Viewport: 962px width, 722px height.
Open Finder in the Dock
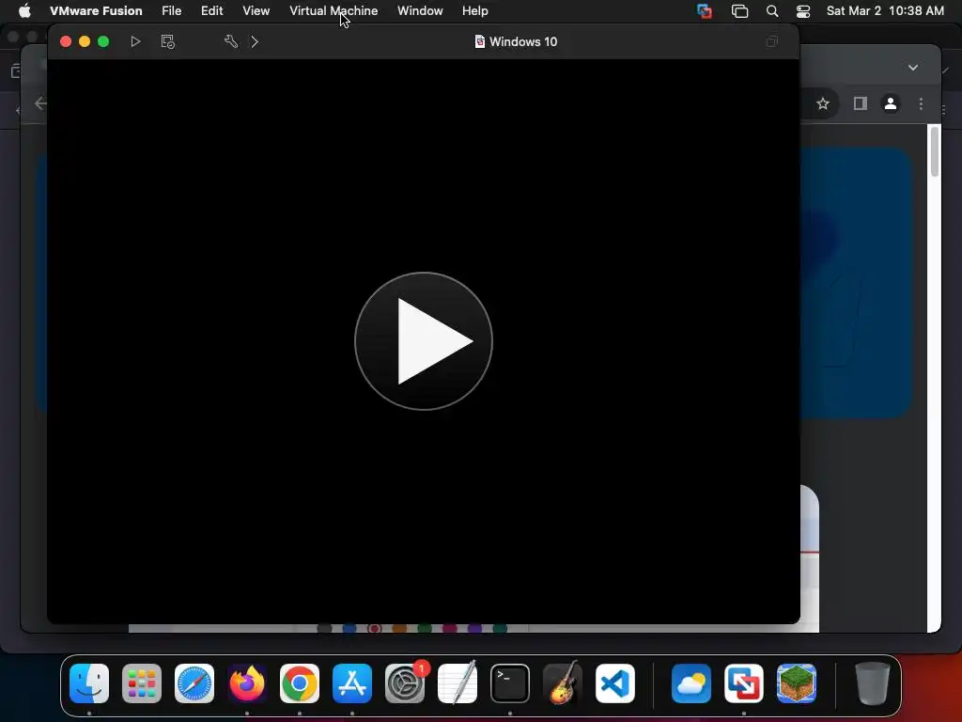(89, 683)
